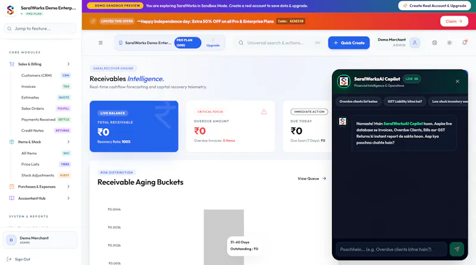This screenshot has width=476, height=265.
Task: Click the 'Recovery Rate: 100%' text
Action: click(114, 142)
